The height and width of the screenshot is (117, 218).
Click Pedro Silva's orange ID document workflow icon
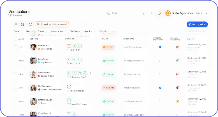pos(69,46)
